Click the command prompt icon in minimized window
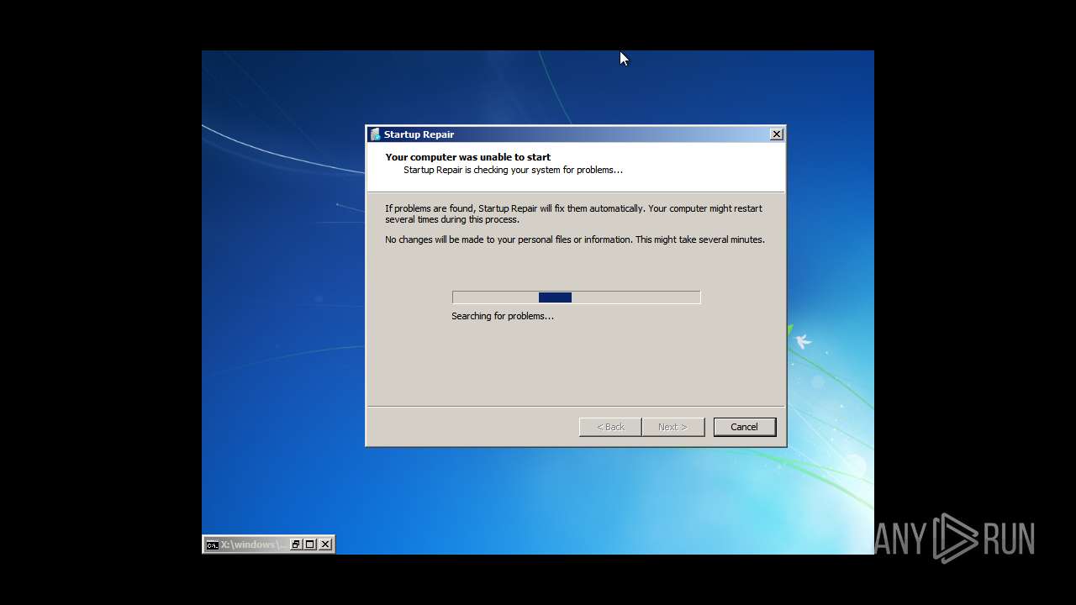This screenshot has height=605, width=1076. pyautogui.click(x=213, y=544)
